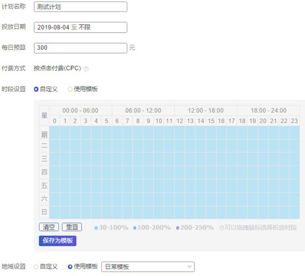Click the 计划名称 input field
The image size is (305, 276).
click(x=81, y=7)
